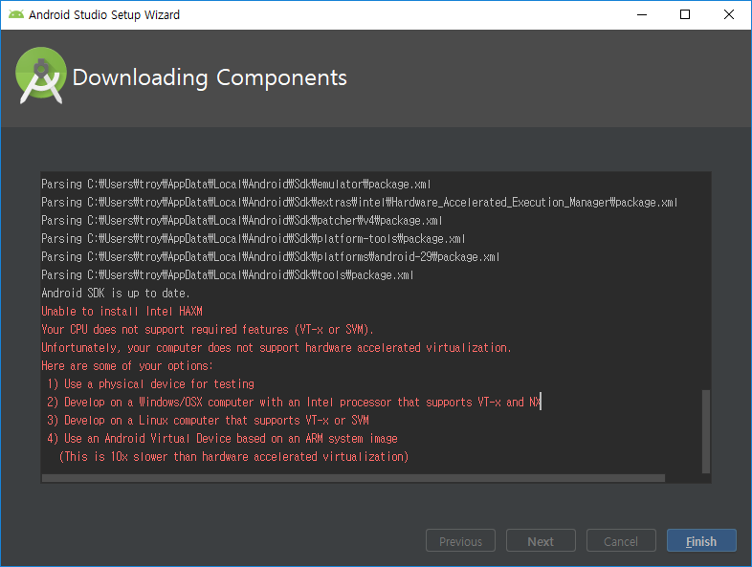
Task: Click the Android Studio logo in the header
Action: [x=41, y=76]
